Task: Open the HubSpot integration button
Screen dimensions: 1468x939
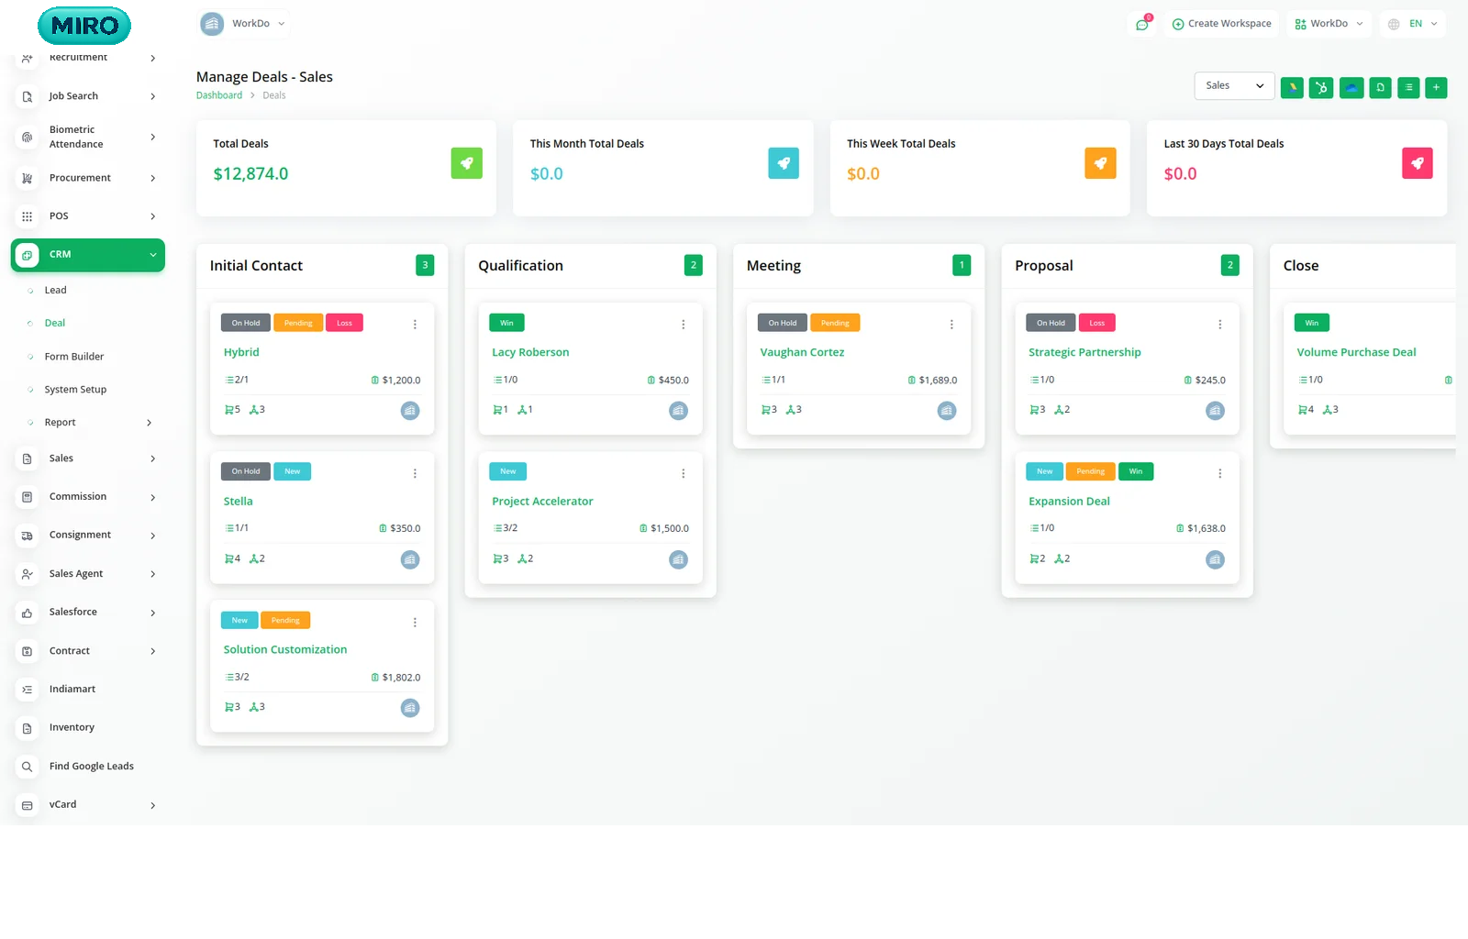Action: click(x=1321, y=88)
